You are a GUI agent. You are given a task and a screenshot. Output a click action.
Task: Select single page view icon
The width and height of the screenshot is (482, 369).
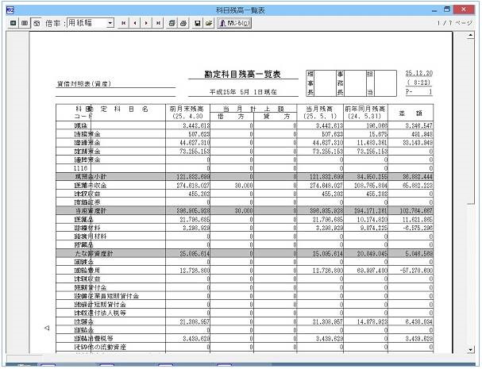[13, 23]
